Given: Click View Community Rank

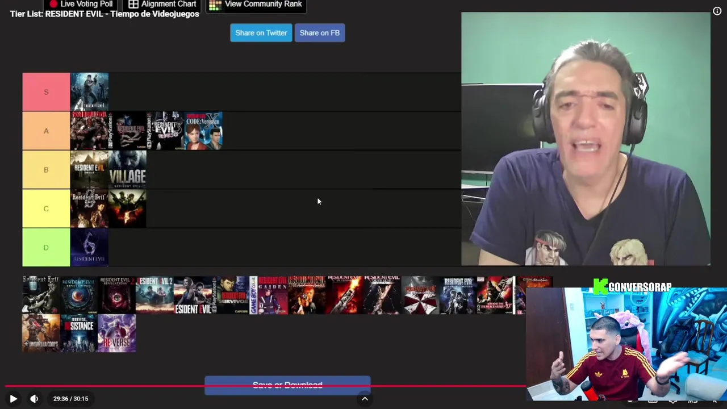Looking at the screenshot, I should pyautogui.click(x=256, y=5).
